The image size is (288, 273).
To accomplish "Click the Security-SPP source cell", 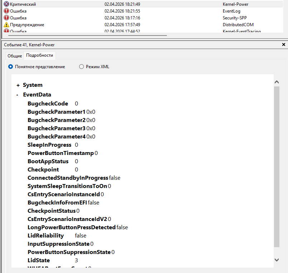I will (235, 18).
